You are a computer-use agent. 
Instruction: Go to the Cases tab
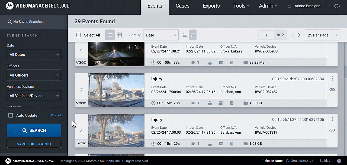182,6
